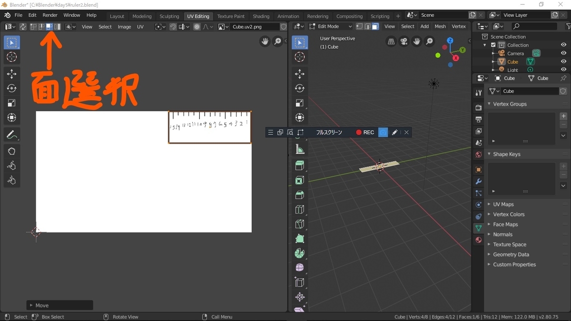Activate the Move tool in the UV editor
571x321 pixels.
(12, 74)
